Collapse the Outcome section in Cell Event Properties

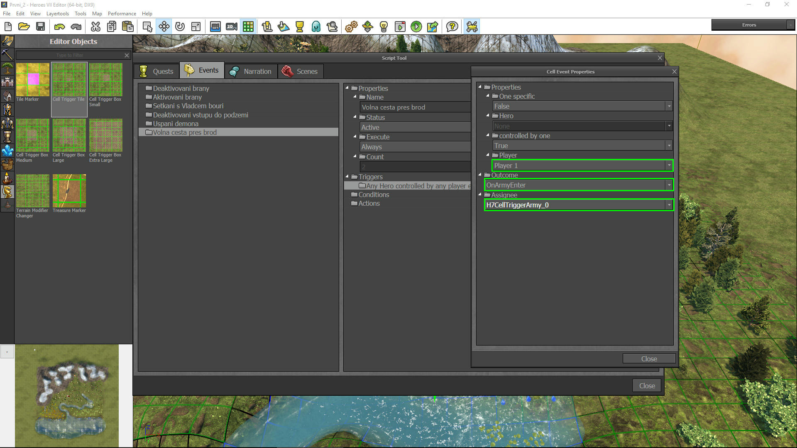[480, 175]
